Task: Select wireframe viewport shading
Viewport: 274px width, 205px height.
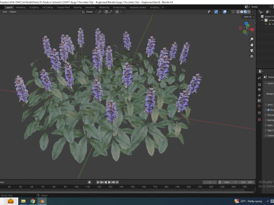Action: [x=238, y=12]
